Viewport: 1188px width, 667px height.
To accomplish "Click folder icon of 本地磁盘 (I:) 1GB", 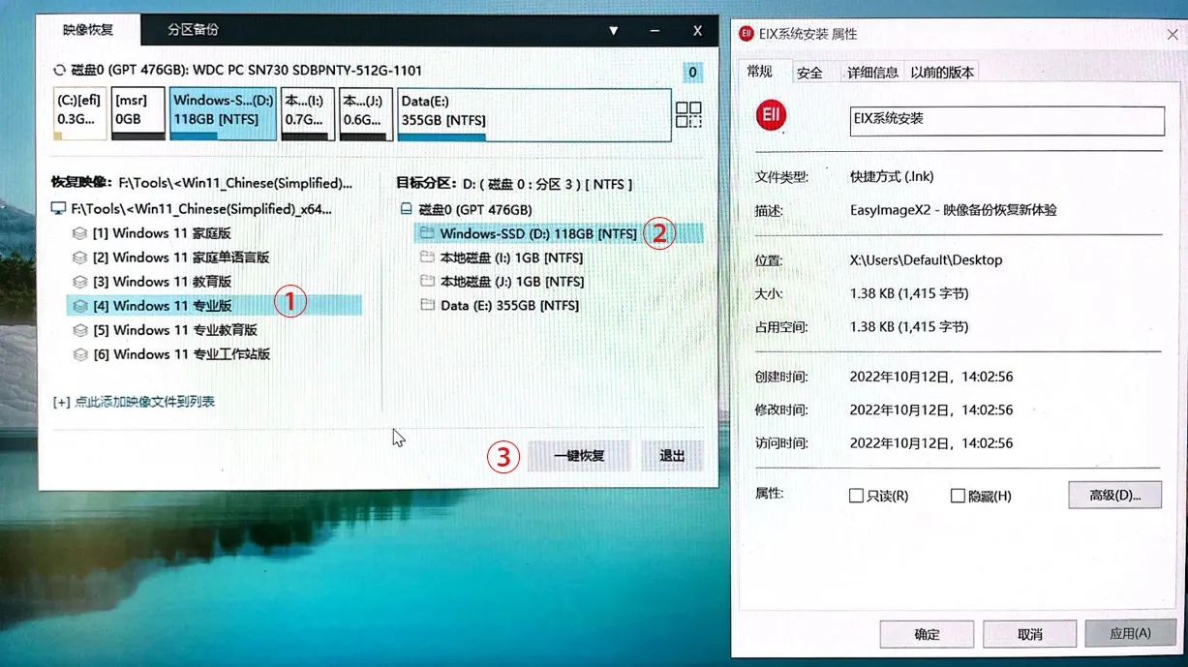I will click(x=427, y=258).
